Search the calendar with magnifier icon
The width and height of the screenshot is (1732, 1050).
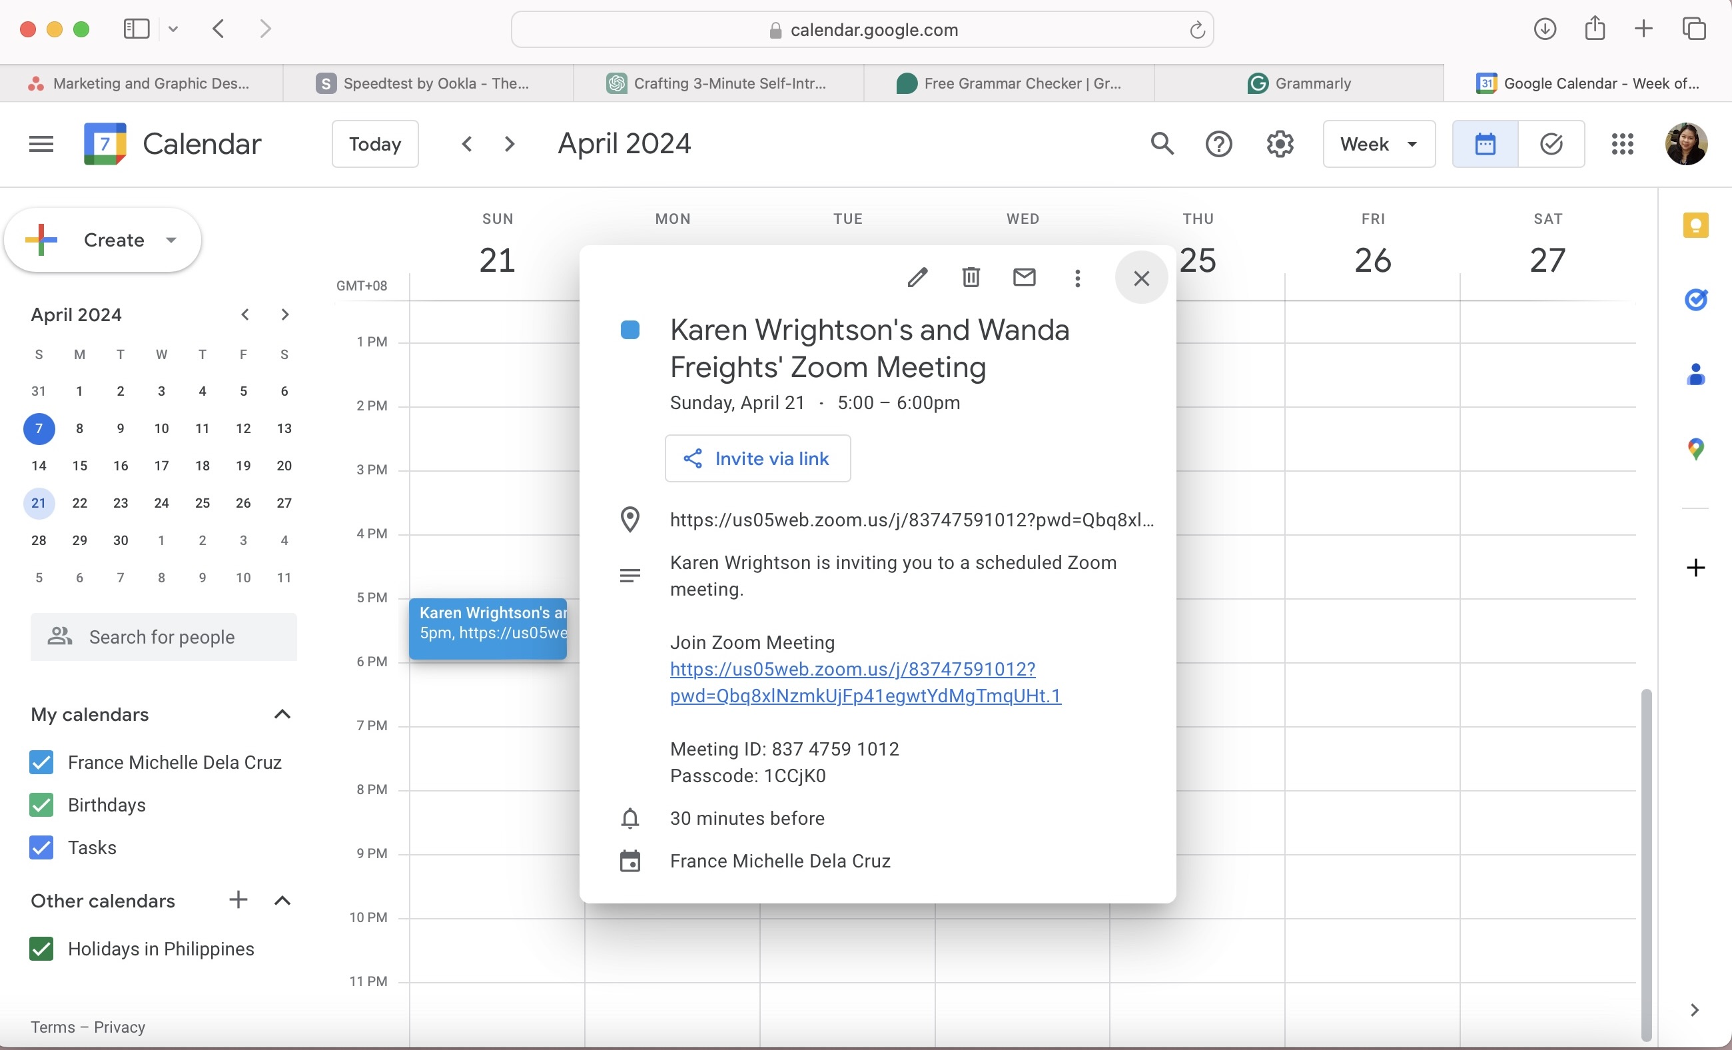1162,144
